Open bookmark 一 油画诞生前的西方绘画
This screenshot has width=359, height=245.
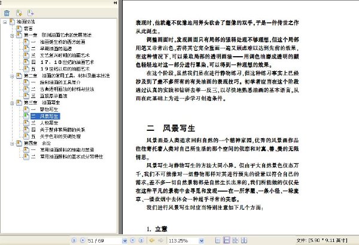click(x=59, y=42)
